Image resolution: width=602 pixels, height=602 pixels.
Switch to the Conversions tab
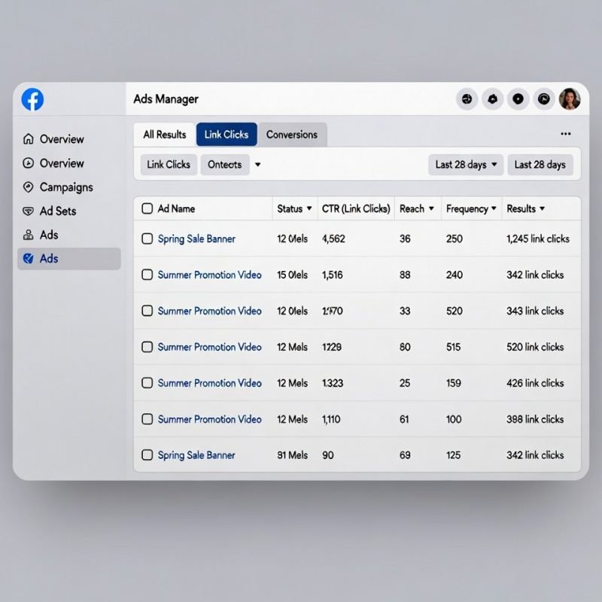coord(292,135)
